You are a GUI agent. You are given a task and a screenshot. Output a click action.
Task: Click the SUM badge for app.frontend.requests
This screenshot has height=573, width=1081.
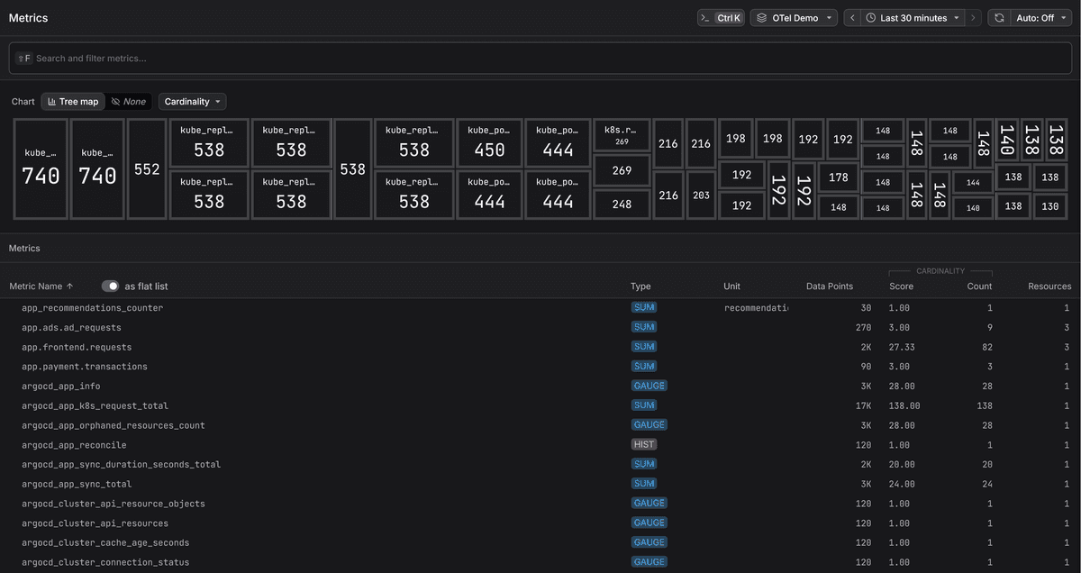coord(644,346)
